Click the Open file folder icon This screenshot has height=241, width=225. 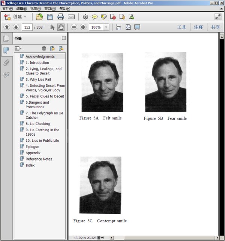tap(39, 17)
